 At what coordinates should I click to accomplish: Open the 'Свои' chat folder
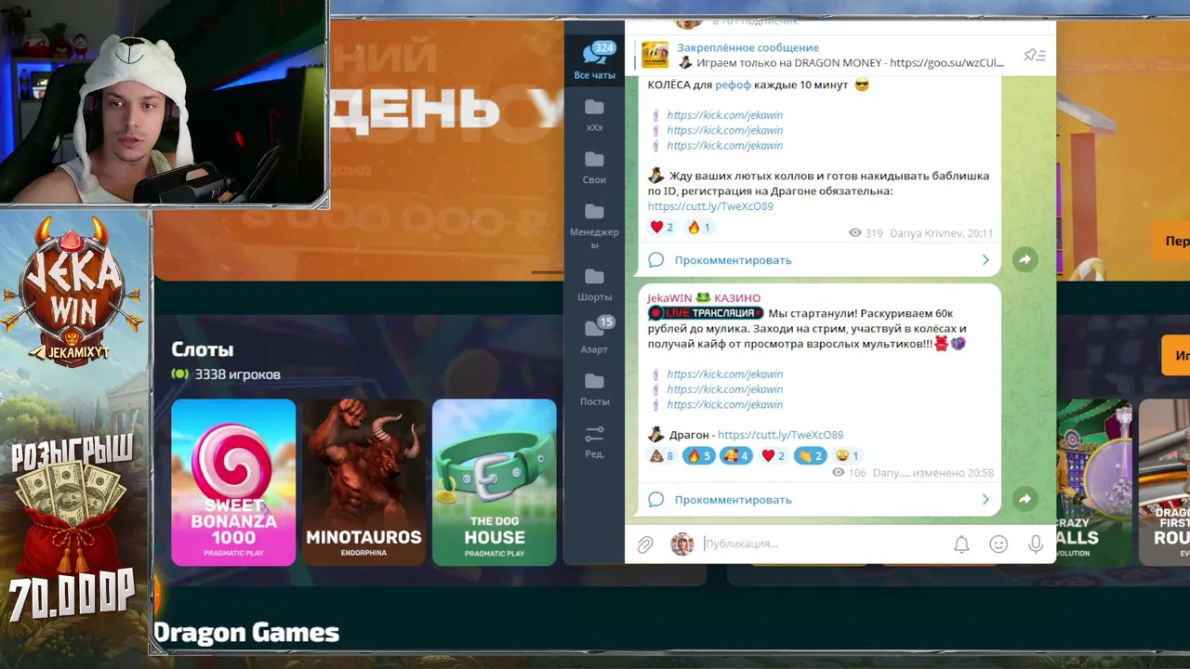[x=594, y=167]
